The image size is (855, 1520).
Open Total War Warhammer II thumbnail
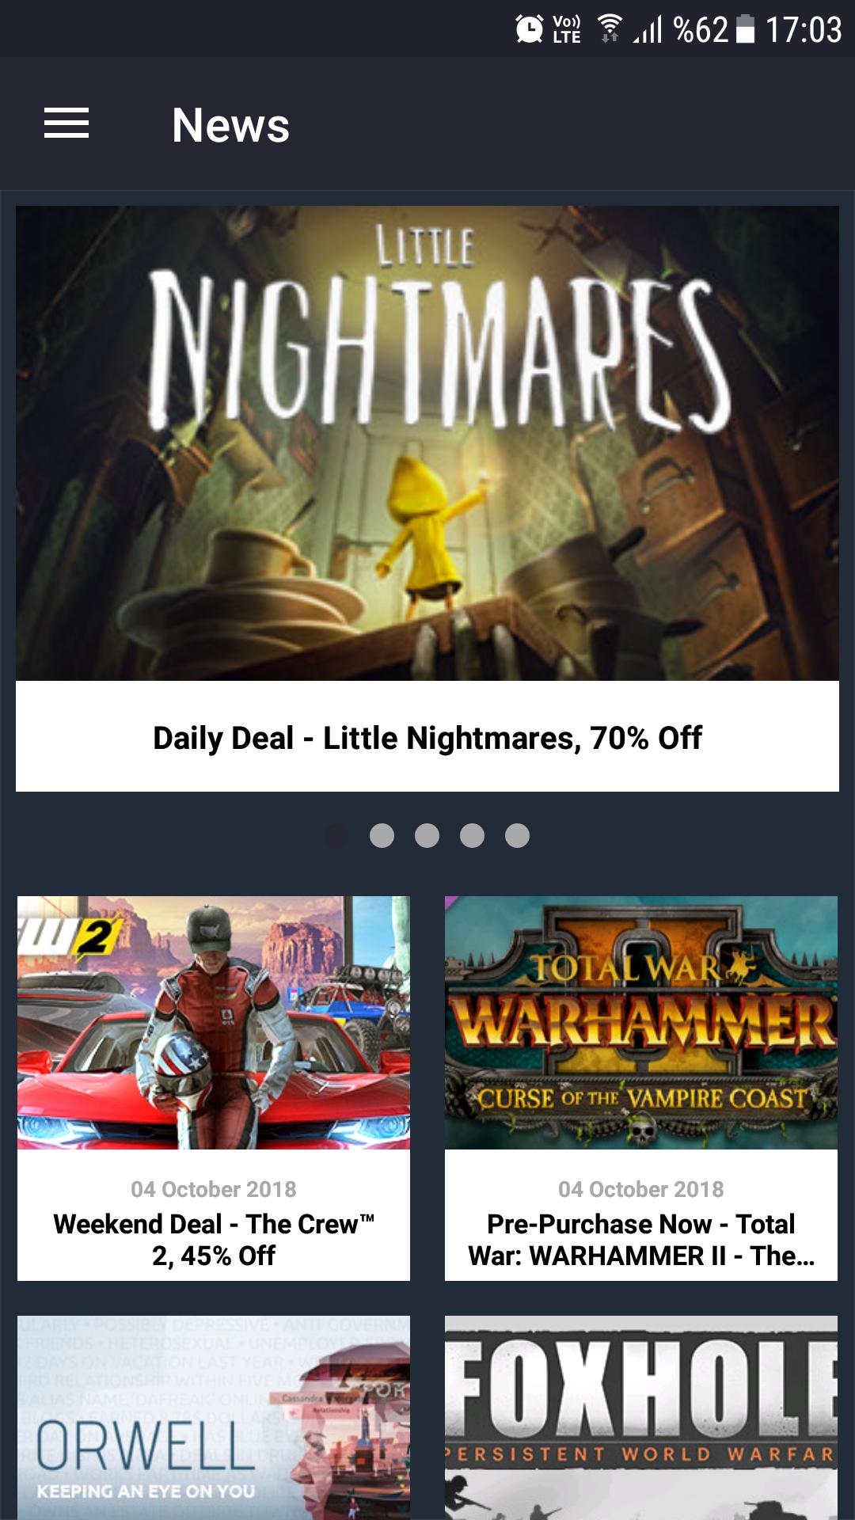641,1023
